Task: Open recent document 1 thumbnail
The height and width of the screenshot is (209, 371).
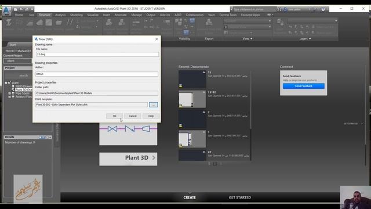Action: (x=192, y=139)
